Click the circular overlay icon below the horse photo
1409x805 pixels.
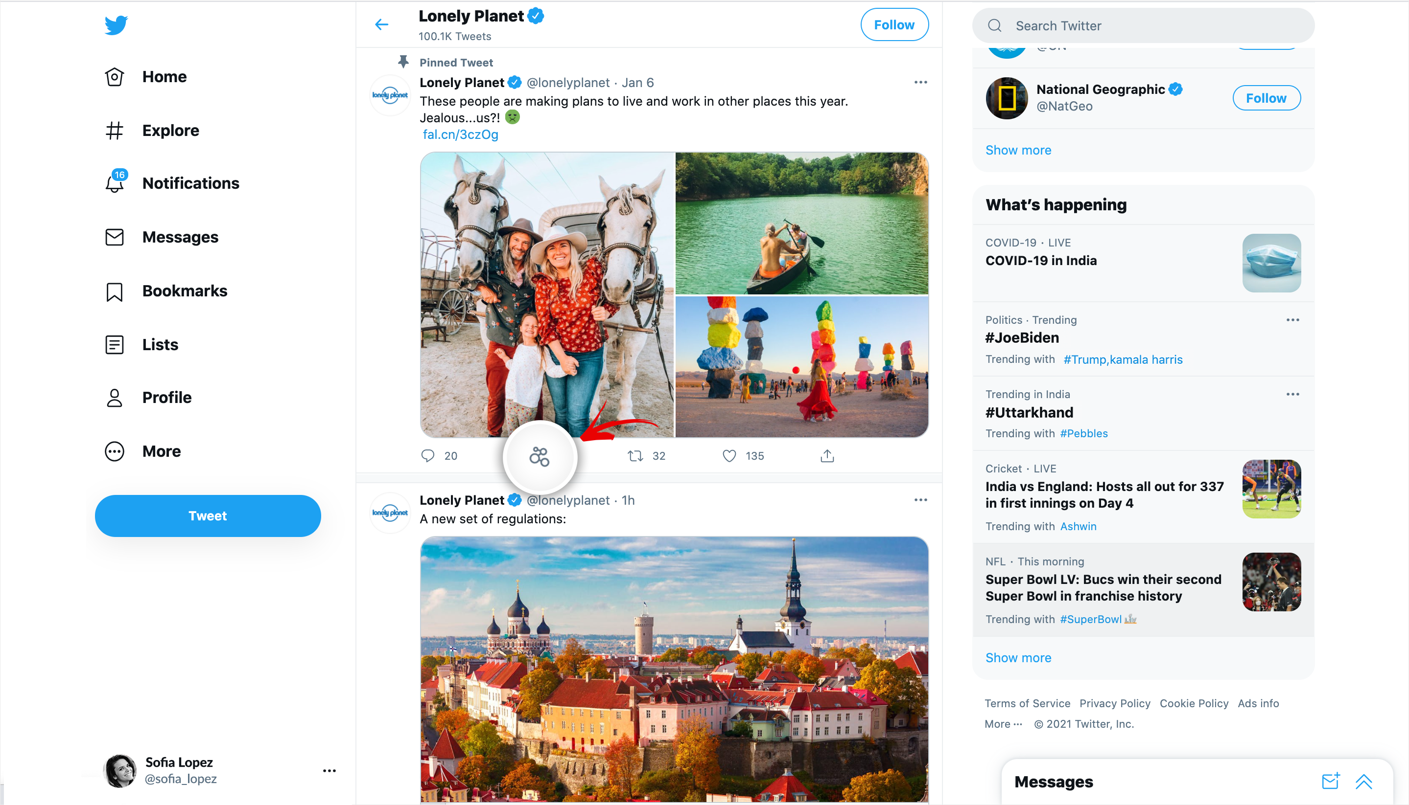(540, 457)
